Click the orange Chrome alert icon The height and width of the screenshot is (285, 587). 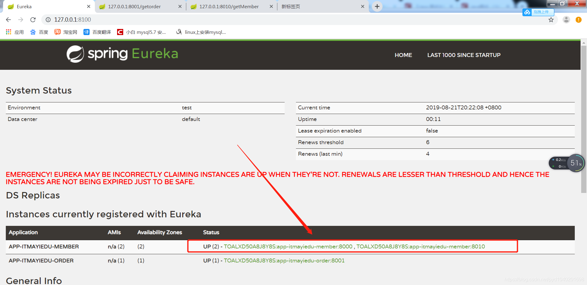point(578,20)
